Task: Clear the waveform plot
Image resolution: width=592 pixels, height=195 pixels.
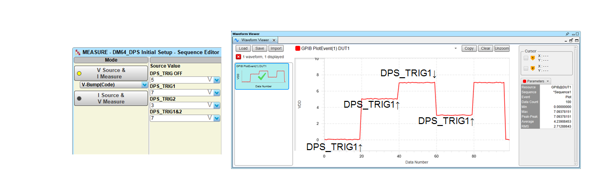Action: pyautogui.click(x=485, y=48)
